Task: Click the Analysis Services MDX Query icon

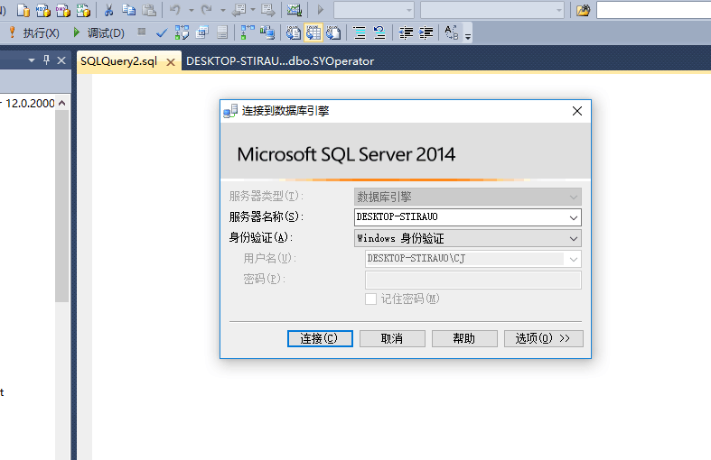Action: (43, 10)
